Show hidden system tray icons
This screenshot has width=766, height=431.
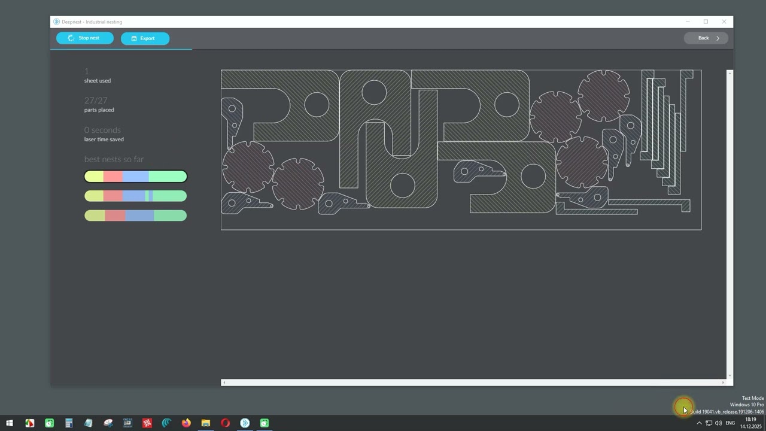click(x=699, y=423)
